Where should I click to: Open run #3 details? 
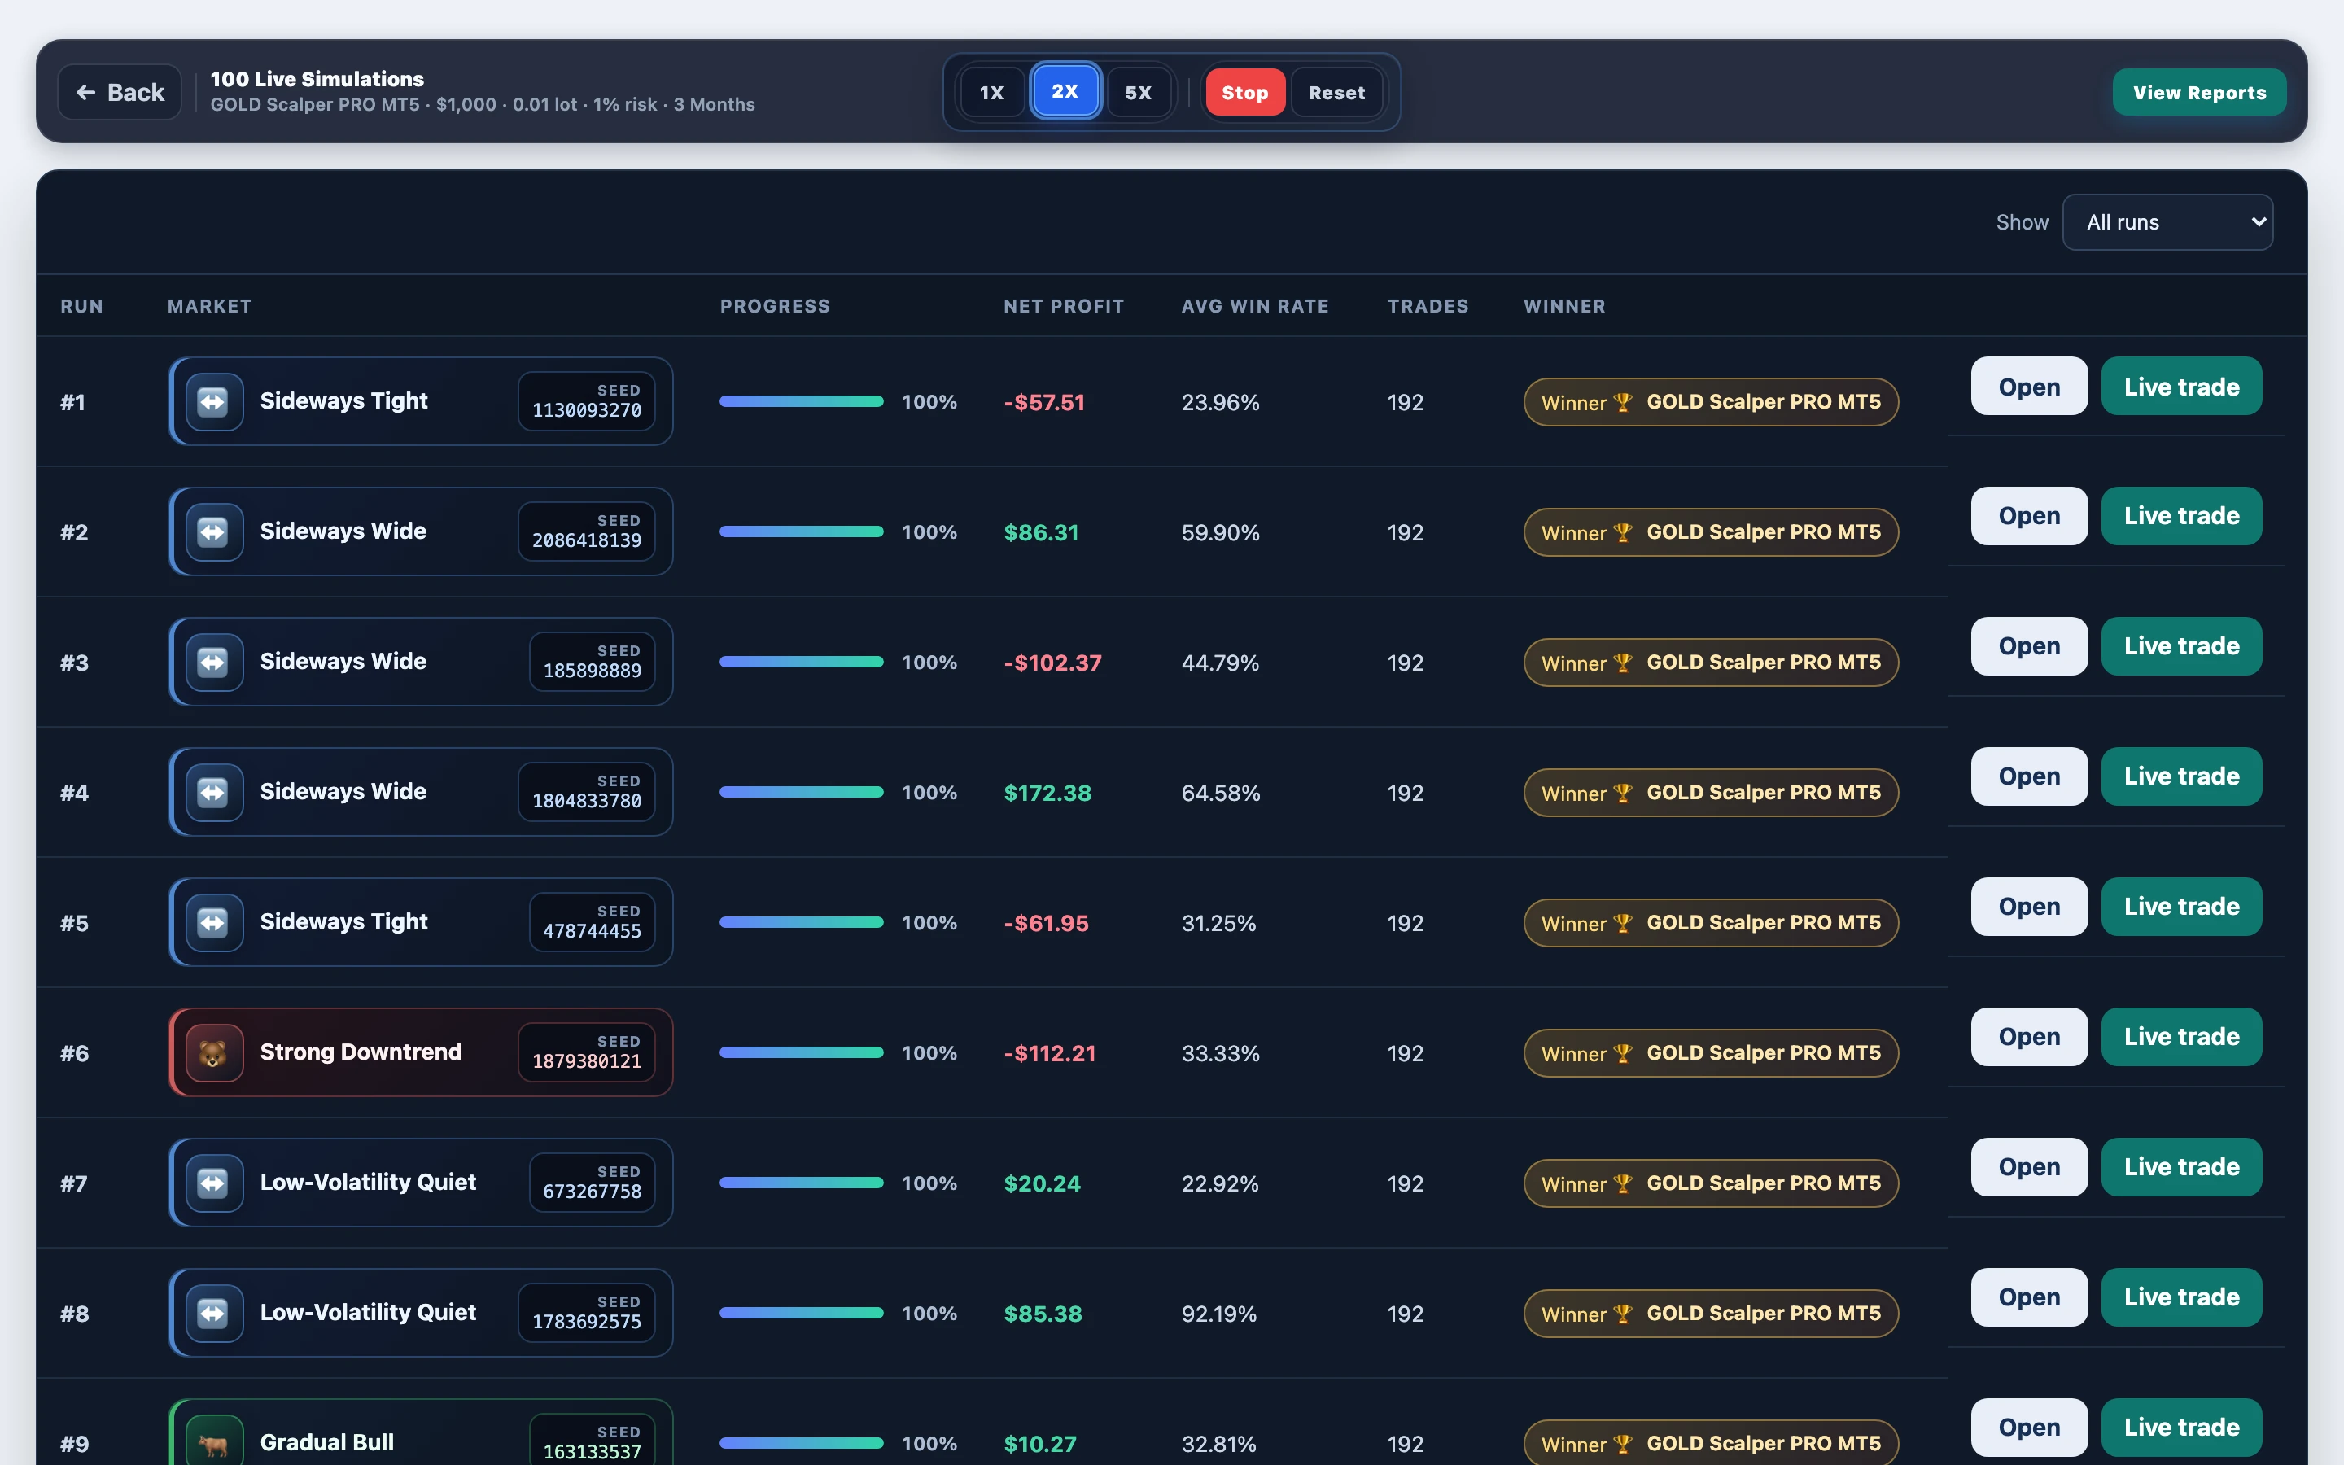(x=2029, y=646)
